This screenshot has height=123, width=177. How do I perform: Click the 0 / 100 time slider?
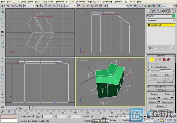19,108
